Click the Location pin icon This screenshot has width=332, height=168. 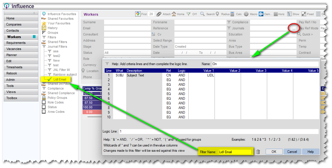point(83,71)
